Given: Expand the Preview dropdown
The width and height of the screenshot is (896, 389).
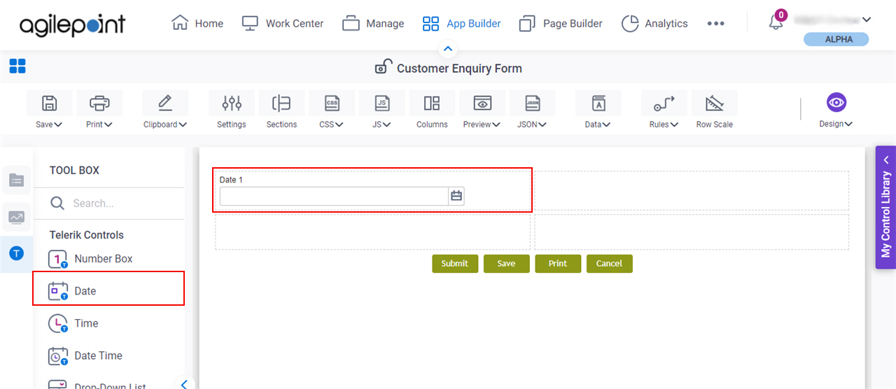Looking at the screenshot, I should (x=496, y=125).
